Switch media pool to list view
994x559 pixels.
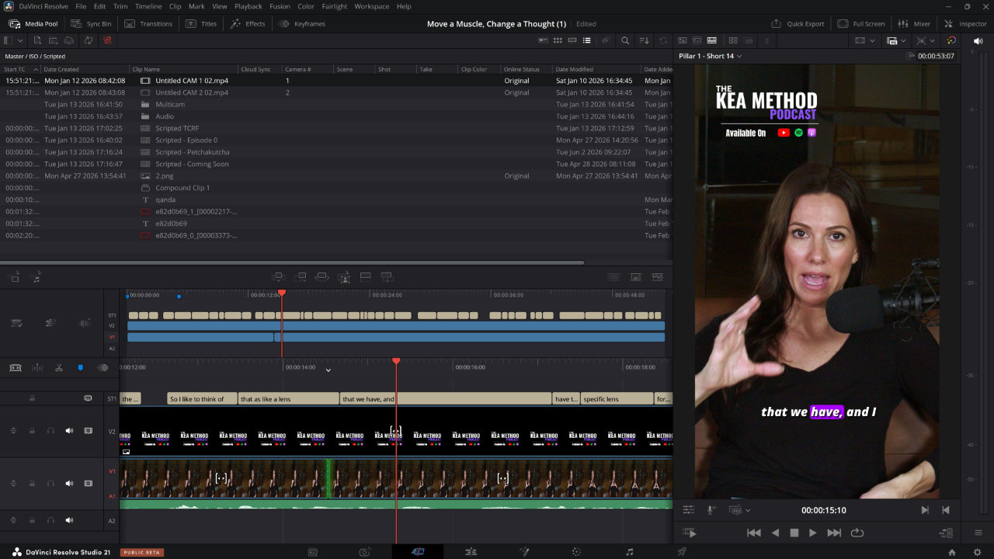pos(587,40)
